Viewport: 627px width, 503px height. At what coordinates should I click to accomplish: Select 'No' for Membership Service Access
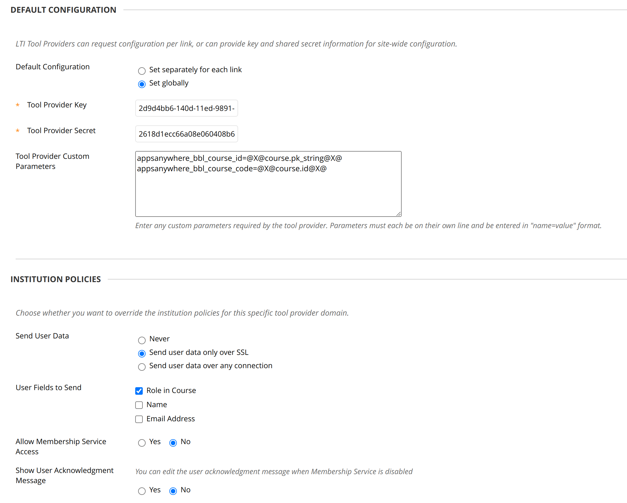173,443
